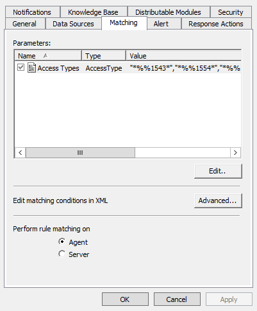The image size is (257, 311).
Task: Uncheck the Access Types parameter checkbox
Action: (21, 67)
